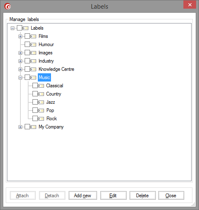Click the red app logo in title bar

coord(7,6)
